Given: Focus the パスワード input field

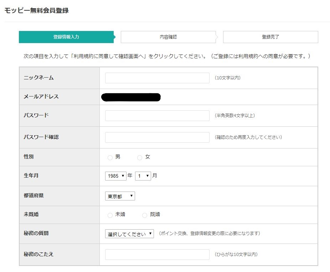Looking at the screenshot, I should (157, 116).
